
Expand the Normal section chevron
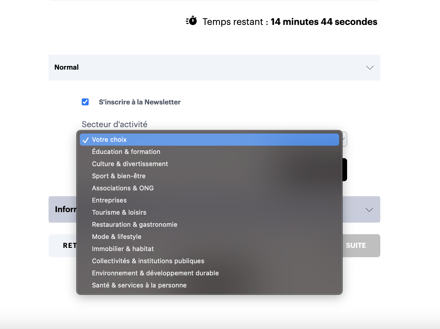point(369,67)
